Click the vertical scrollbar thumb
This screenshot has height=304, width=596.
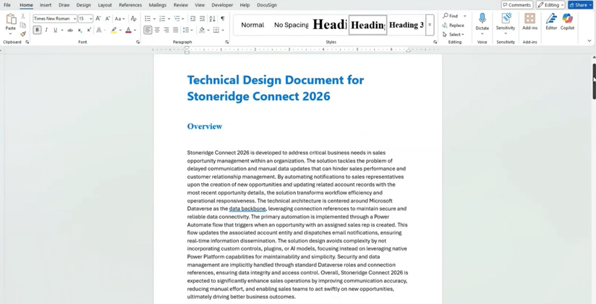pyautogui.click(x=594, y=81)
